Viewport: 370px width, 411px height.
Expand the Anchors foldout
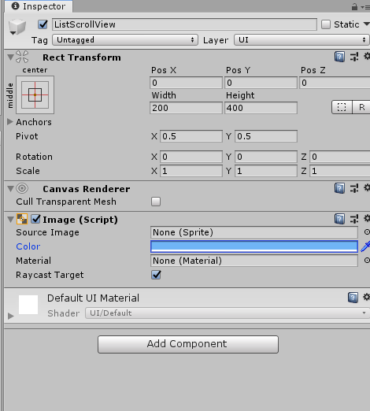(x=10, y=121)
